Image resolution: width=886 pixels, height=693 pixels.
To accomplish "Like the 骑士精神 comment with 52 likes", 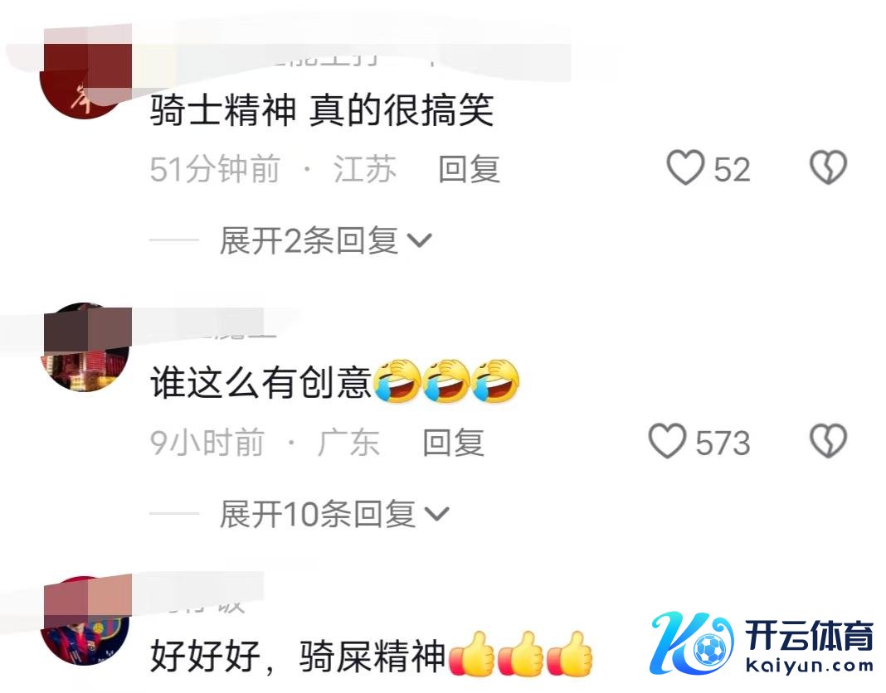I will click(685, 167).
